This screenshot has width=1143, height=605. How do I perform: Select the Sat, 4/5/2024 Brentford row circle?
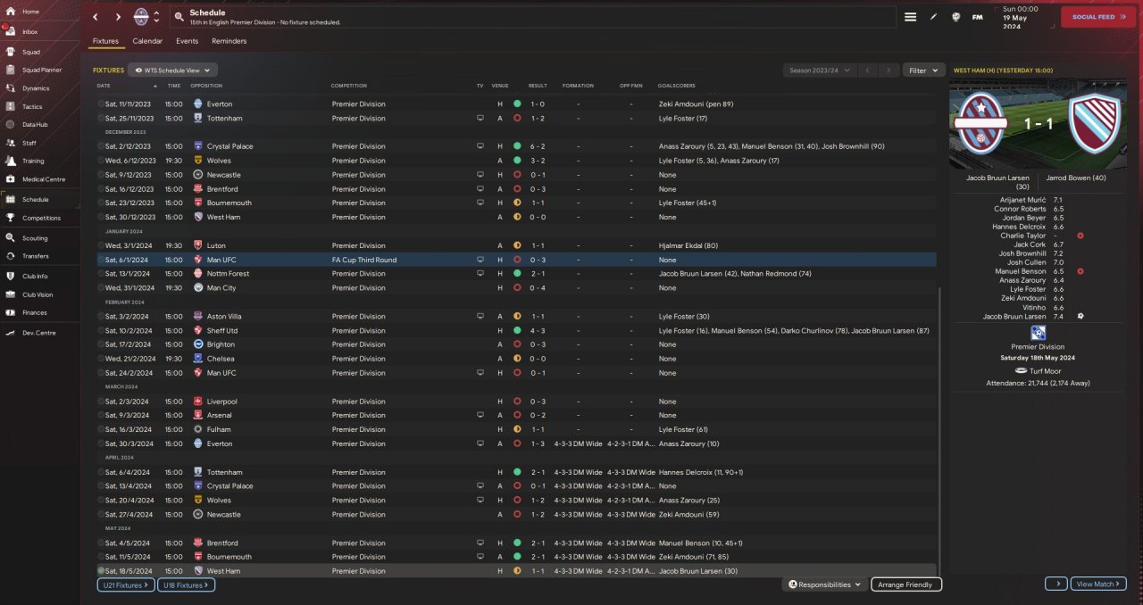tap(101, 543)
